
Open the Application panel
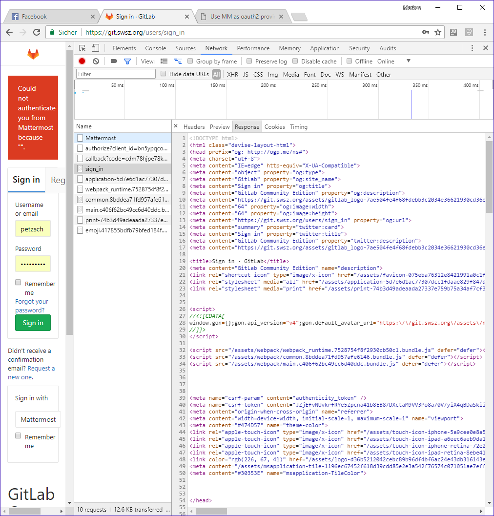tap(325, 48)
